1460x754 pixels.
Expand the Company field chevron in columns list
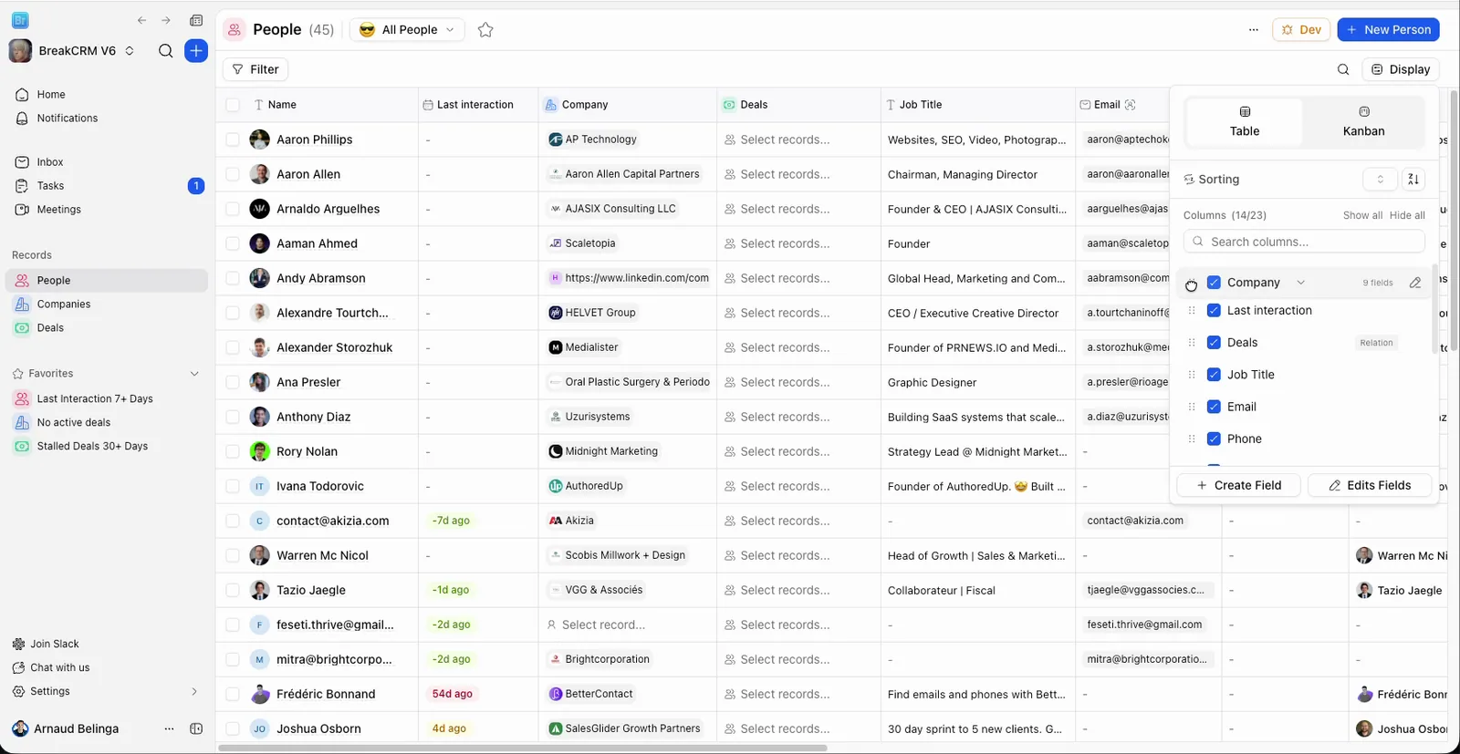(x=1301, y=283)
